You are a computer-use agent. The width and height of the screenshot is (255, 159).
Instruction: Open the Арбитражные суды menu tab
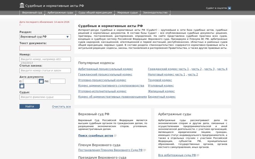pos(60,13)
